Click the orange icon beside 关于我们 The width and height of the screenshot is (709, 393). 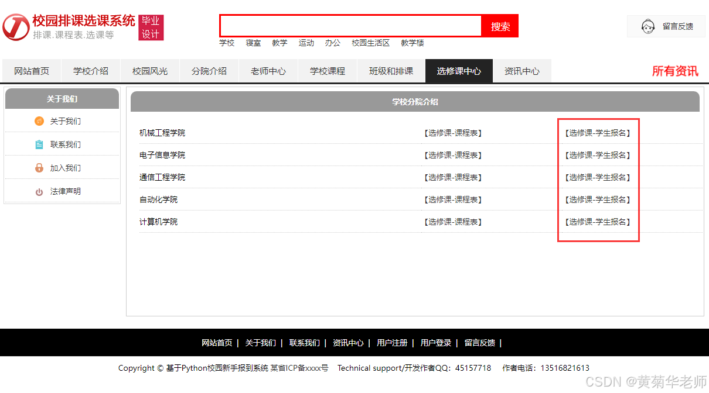coord(39,121)
